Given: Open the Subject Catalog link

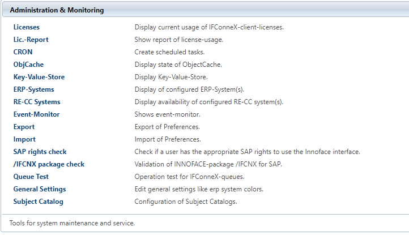Looking at the screenshot, I should click(38, 202).
